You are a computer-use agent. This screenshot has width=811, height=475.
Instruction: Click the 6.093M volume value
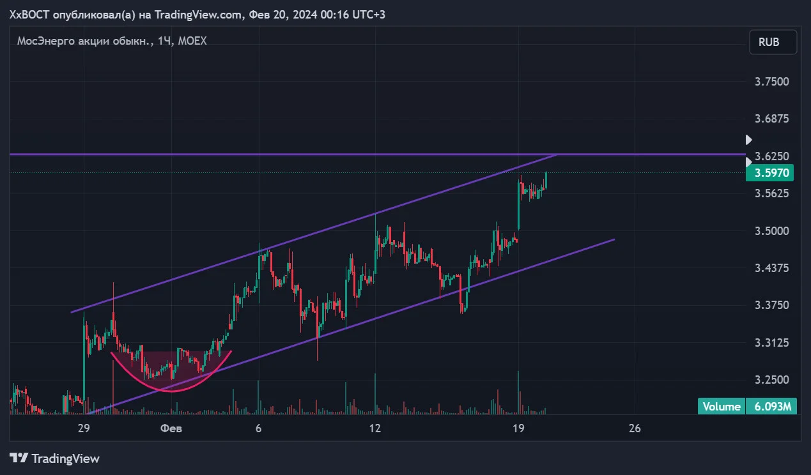point(771,407)
